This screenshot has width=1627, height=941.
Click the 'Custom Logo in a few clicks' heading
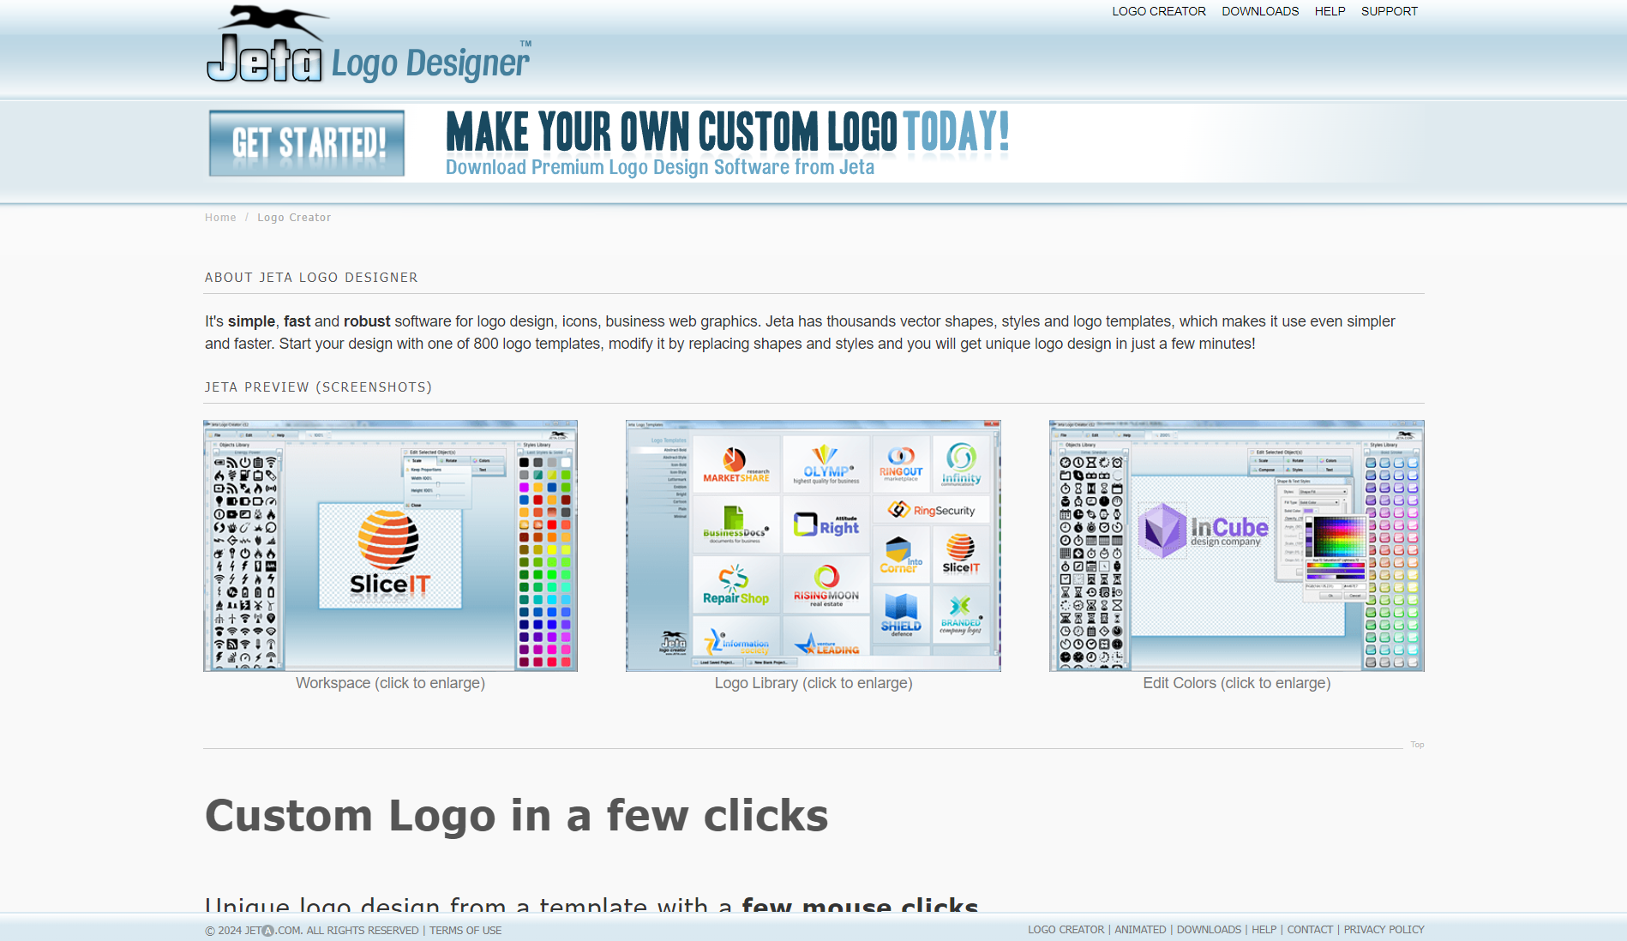tap(517, 815)
